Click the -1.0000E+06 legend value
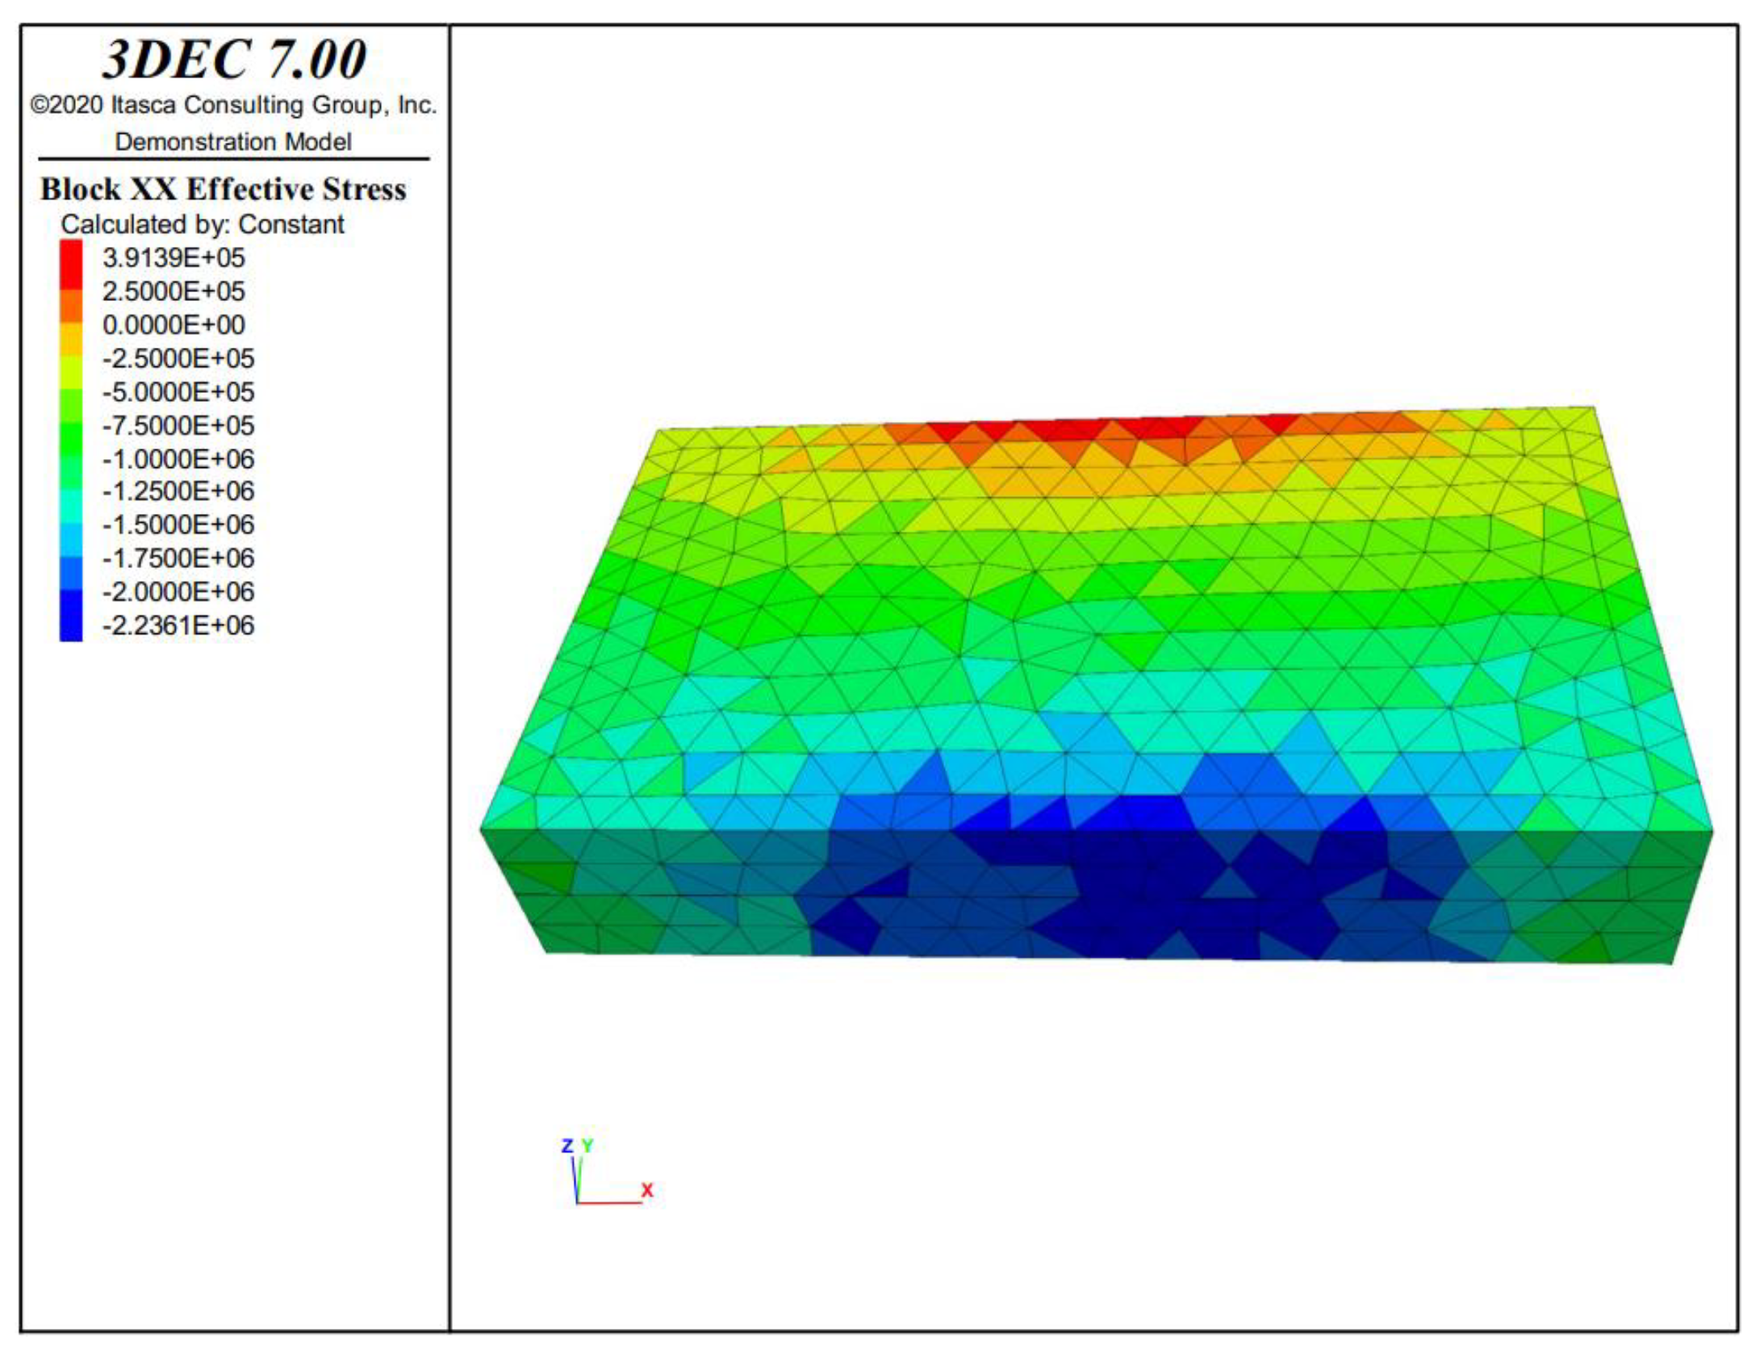Screen dimensions: 1764x1362 click(178, 459)
